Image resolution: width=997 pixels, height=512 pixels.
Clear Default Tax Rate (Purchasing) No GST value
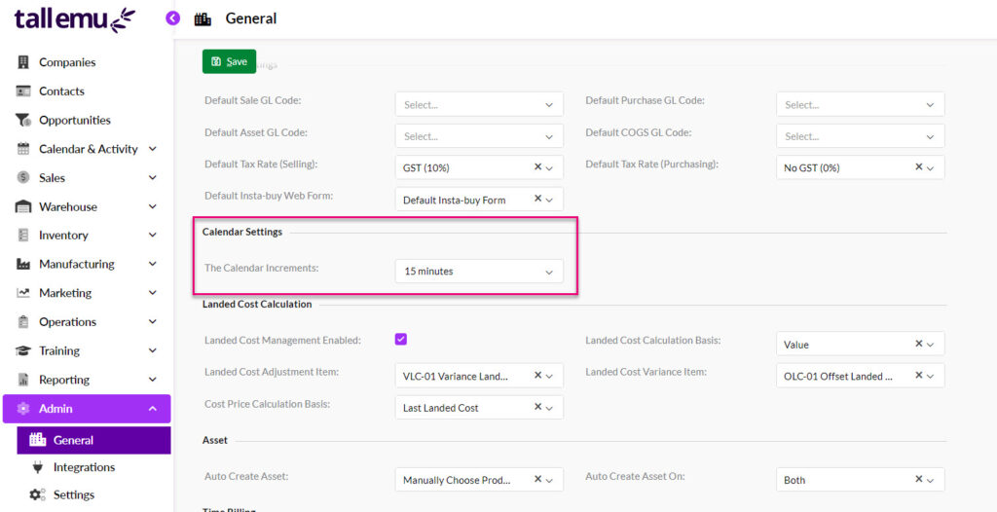(x=919, y=166)
